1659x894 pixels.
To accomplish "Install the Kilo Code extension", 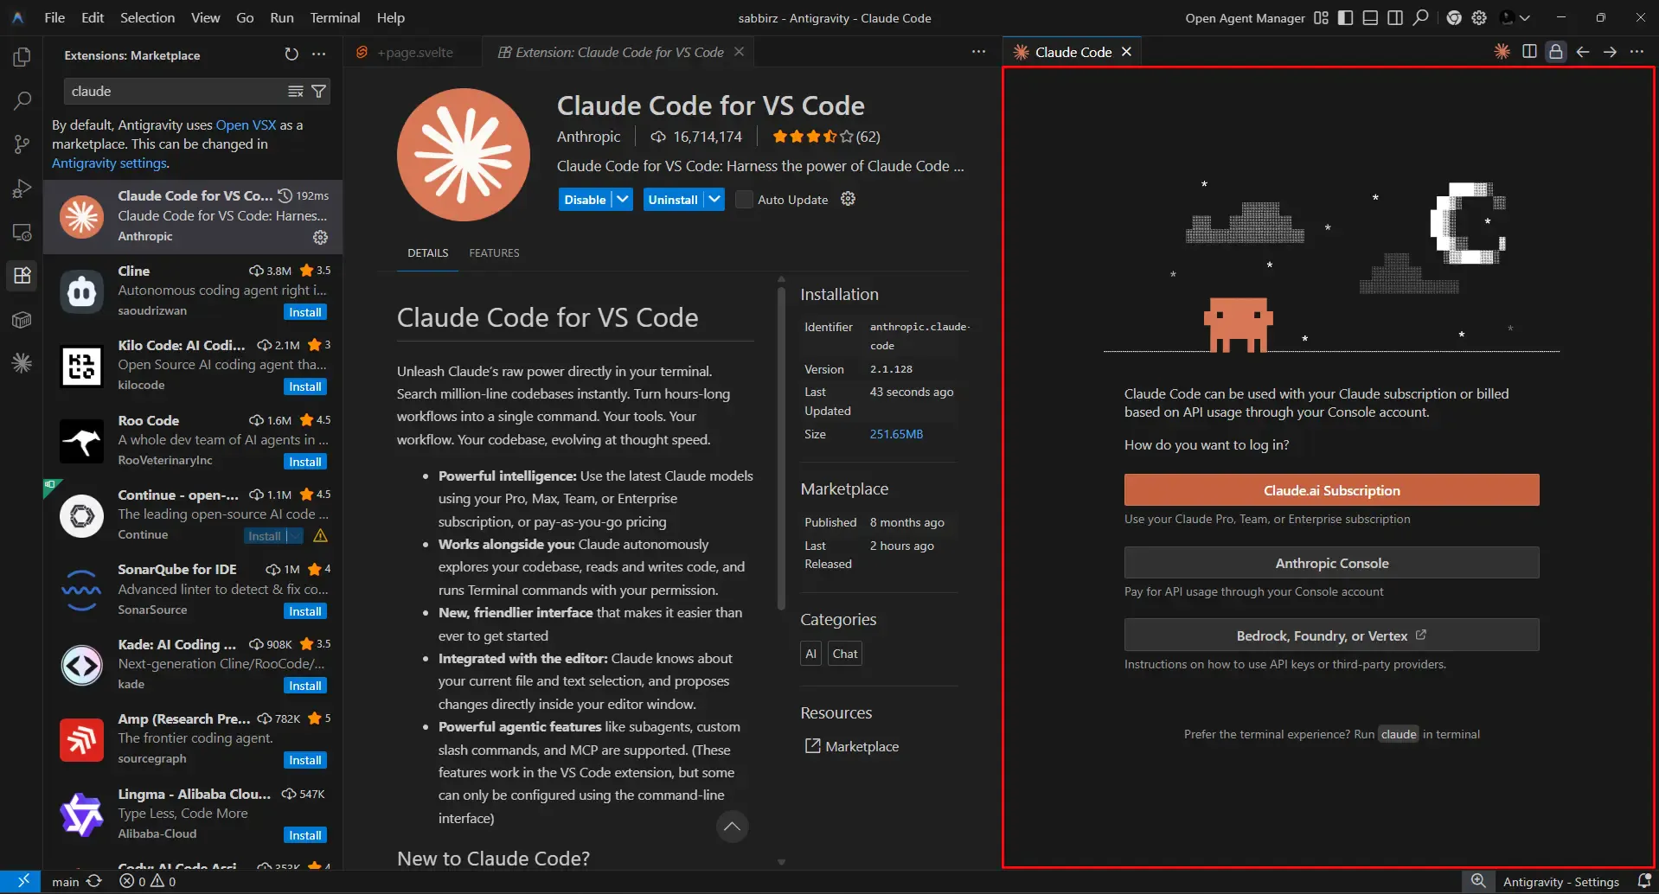I will (305, 386).
